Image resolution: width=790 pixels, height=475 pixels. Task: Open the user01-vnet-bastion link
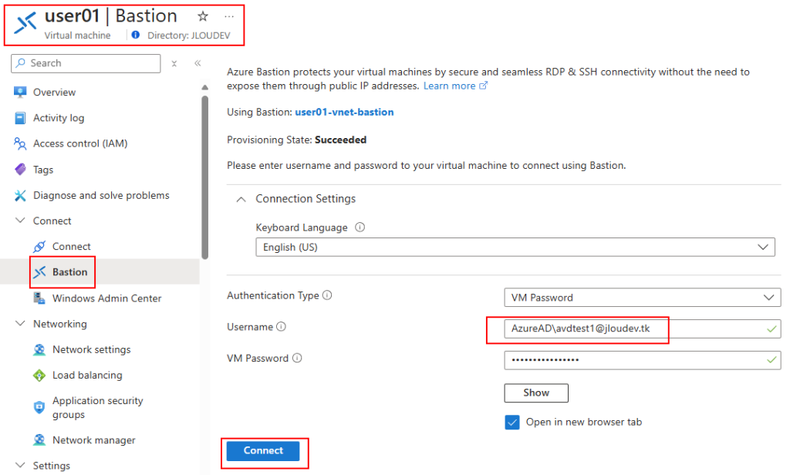pyautogui.click(x=344, y=112)
